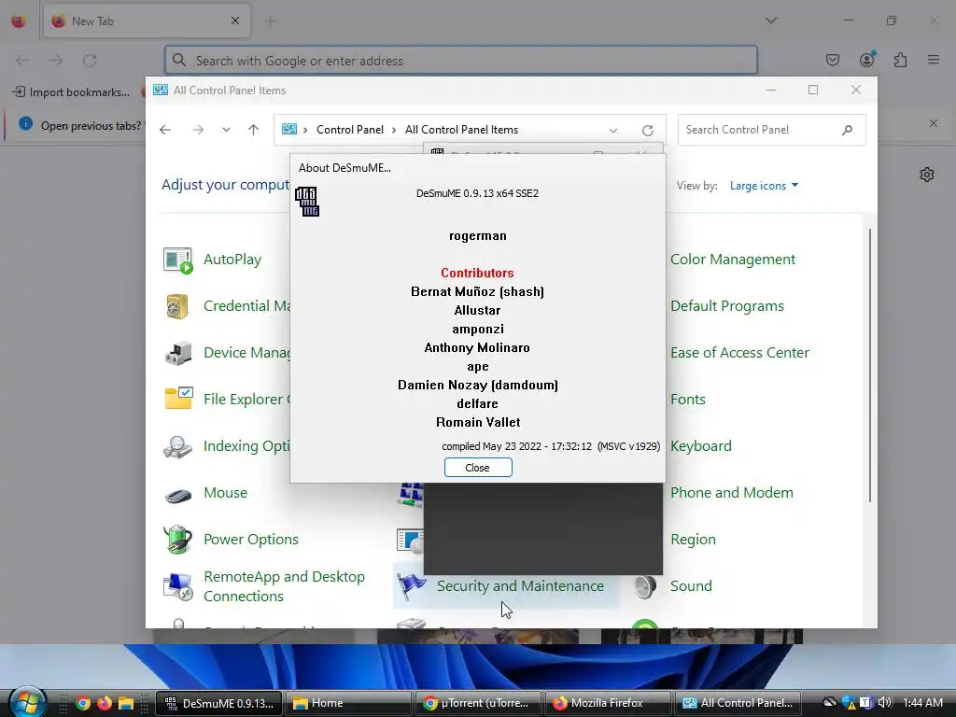Screen dimensions: 956x717
Task: Click the Control Panel vertical scrollbar
Action: [870, 366]
